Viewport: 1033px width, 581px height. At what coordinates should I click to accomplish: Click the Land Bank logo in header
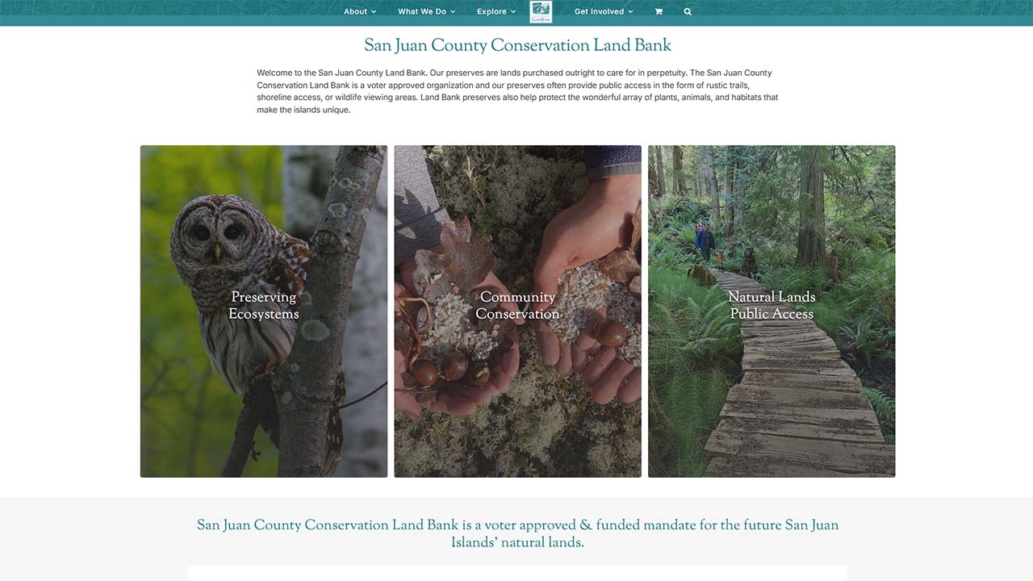click(x=541, y=12)
